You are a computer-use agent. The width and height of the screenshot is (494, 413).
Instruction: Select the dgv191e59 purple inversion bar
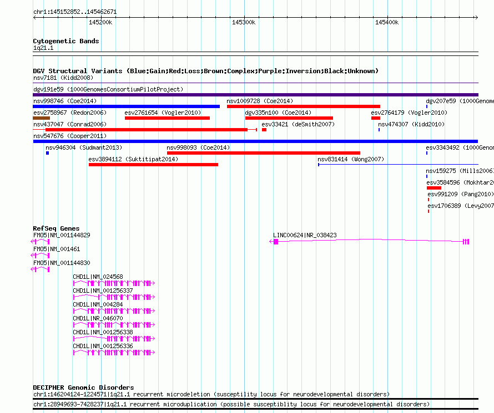point(255,95)
